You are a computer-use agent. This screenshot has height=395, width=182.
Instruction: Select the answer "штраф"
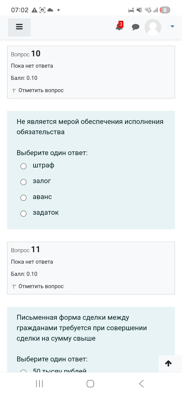(x=23, y=166)
